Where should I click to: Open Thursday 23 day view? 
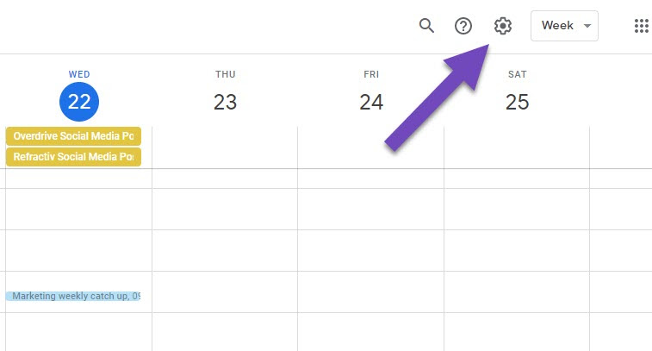point(225,102)
